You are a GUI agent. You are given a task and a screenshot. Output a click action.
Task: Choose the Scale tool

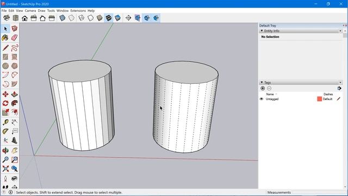pos(5,112)
